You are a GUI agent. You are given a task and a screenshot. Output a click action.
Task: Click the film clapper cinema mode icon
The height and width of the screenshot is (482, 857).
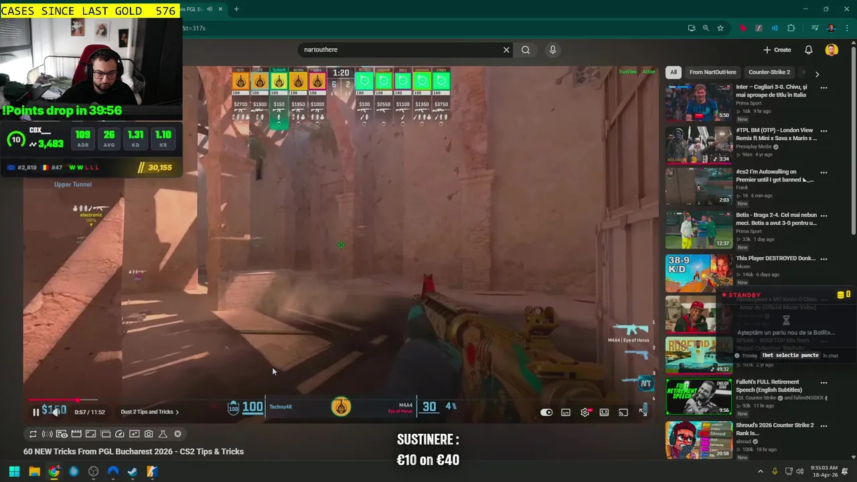click(76, 434)
